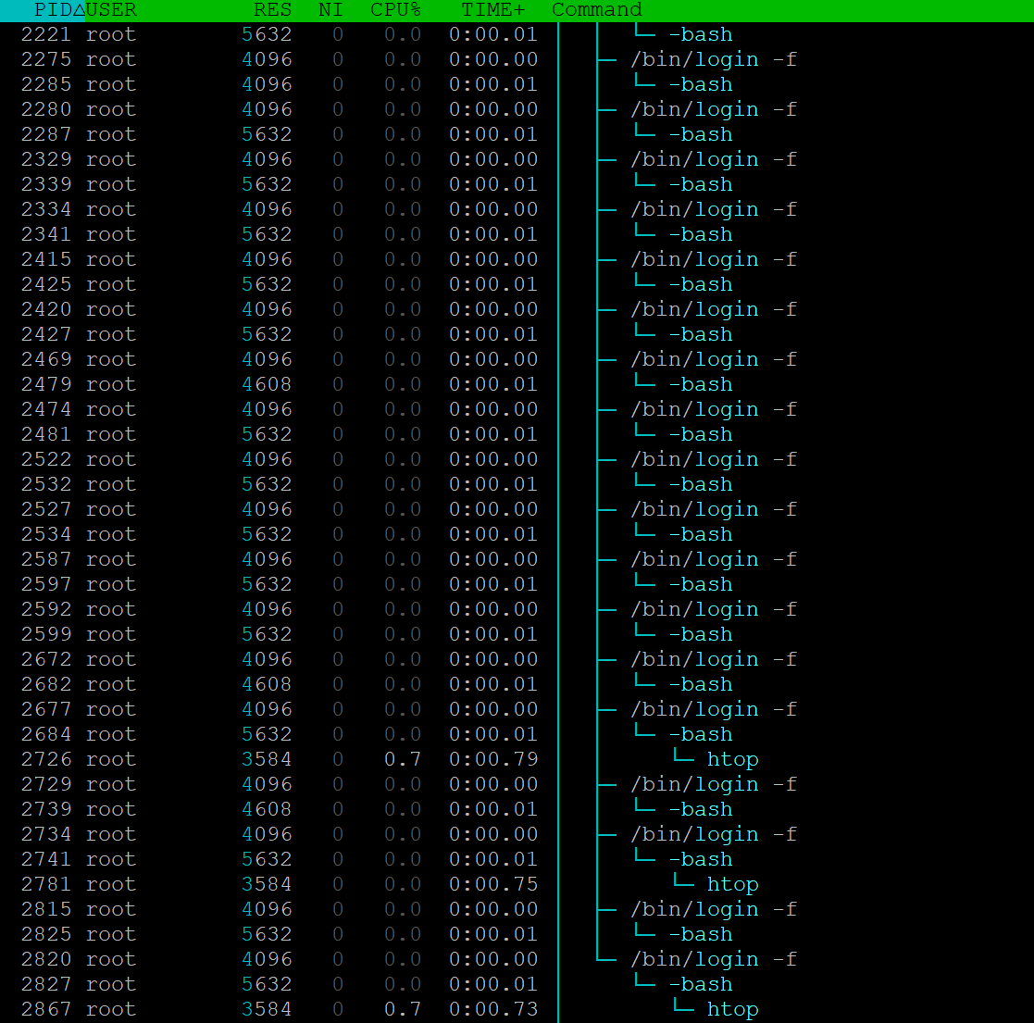
Task: Select the htop process with PID 2867
Action: pyautogui.click(x=732, y=1008)
